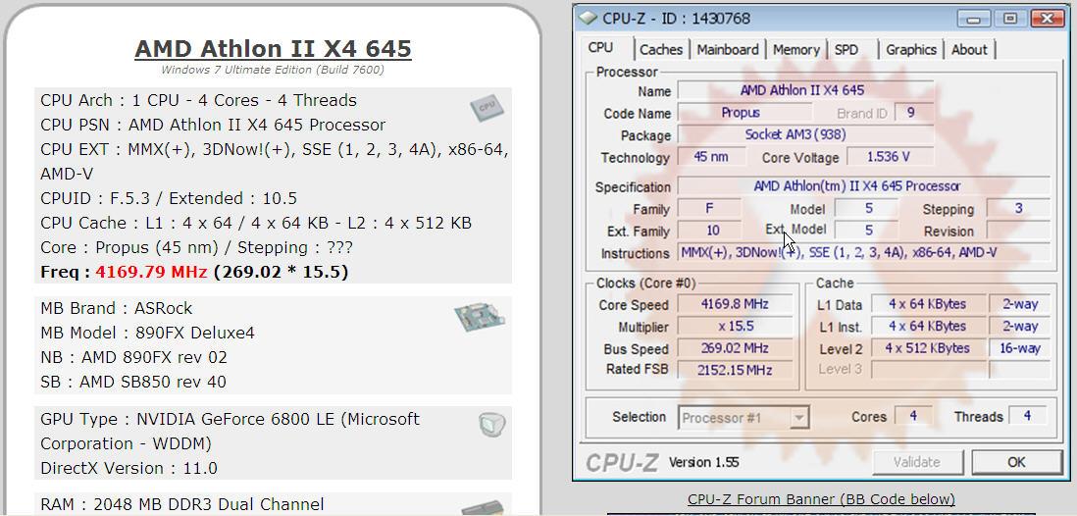Click the Multiplier value x 15.5

pos(735,327)
